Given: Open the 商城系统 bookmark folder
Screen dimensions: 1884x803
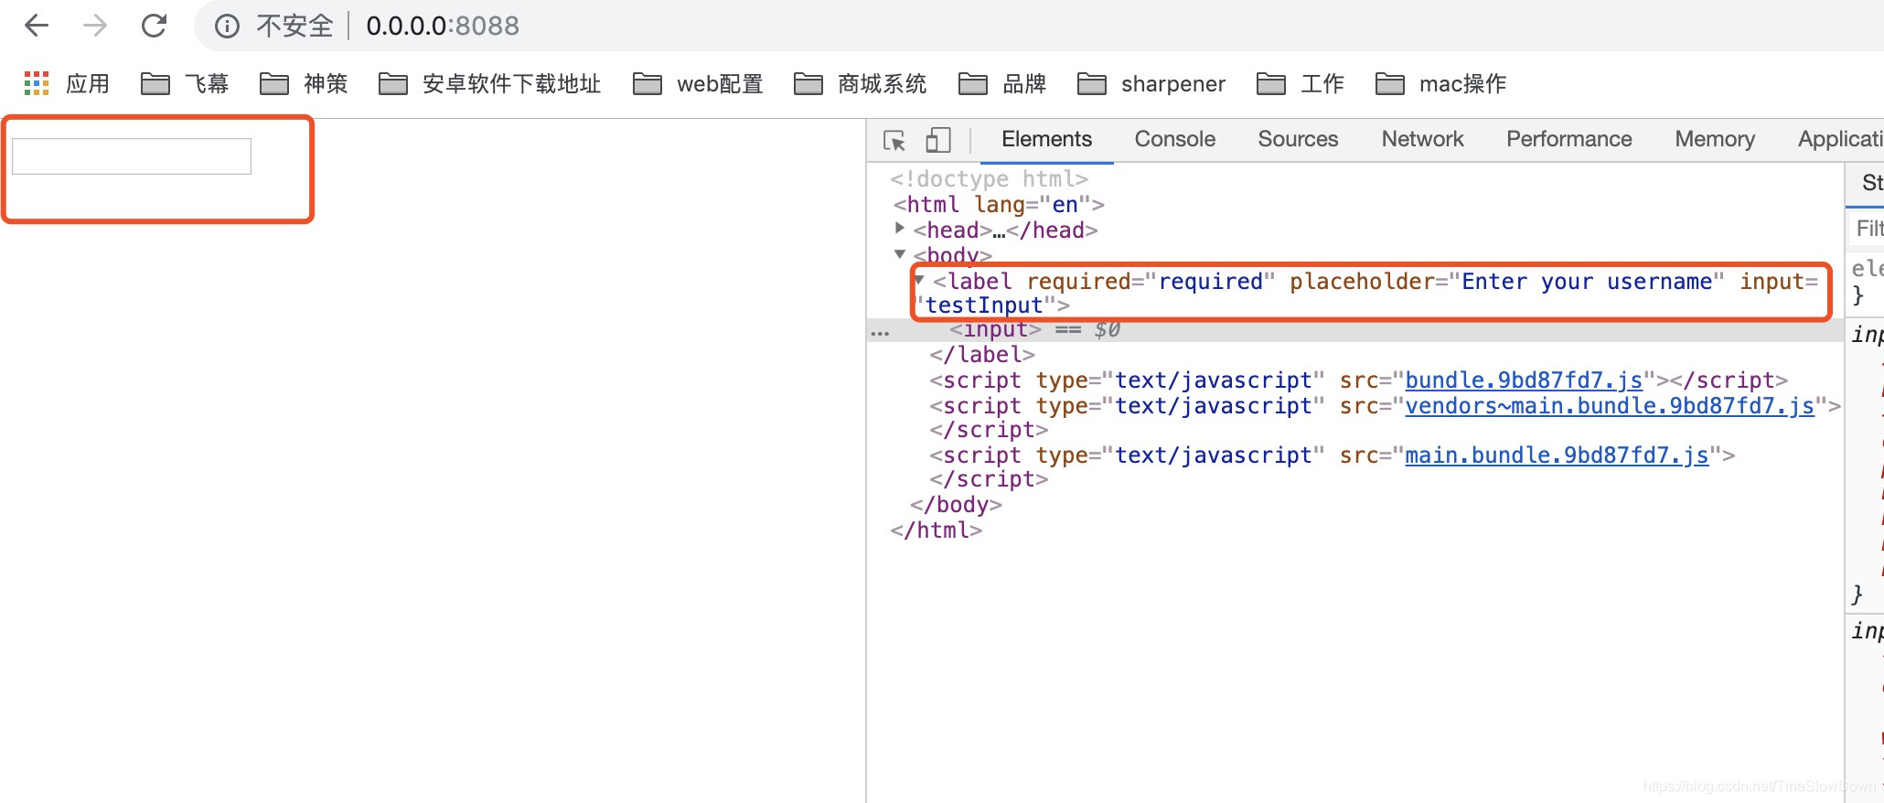Looking at the screenshot, I should (x=860, y=84).
